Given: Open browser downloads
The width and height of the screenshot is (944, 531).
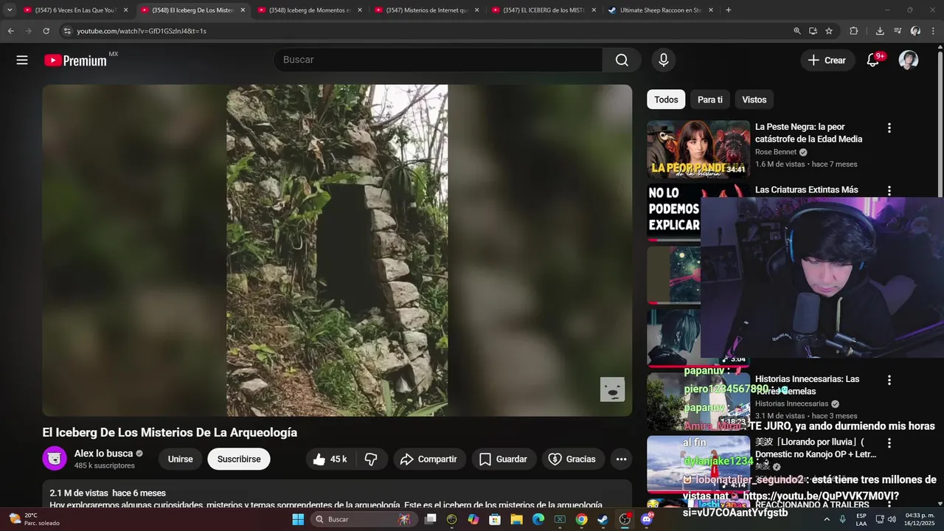Looking at the screenshot, I should (880, 31).
